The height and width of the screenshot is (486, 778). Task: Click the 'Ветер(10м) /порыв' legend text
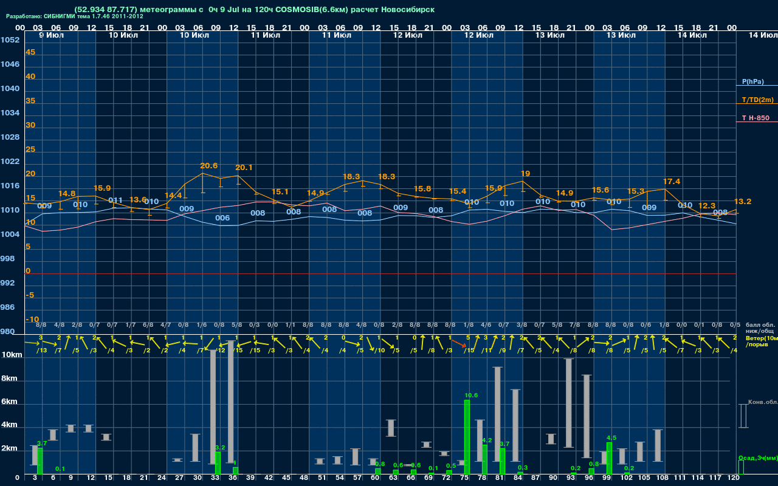(x=762, y=341)
